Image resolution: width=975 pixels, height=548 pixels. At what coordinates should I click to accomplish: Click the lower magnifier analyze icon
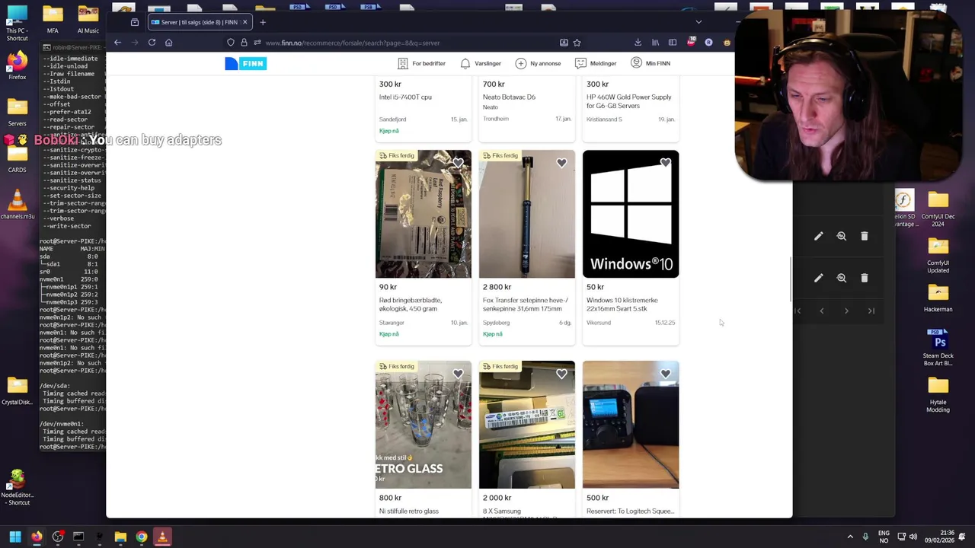[x=841, y=278]
